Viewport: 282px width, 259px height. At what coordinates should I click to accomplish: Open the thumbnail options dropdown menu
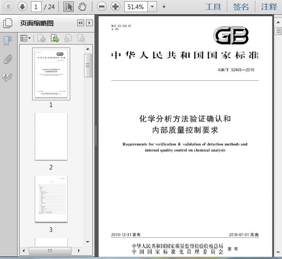(25, 38)
